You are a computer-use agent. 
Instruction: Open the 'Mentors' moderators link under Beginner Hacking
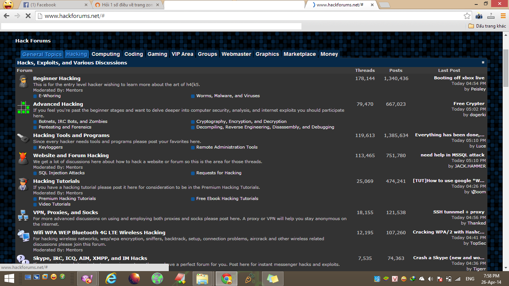click(x=74, y=90)
